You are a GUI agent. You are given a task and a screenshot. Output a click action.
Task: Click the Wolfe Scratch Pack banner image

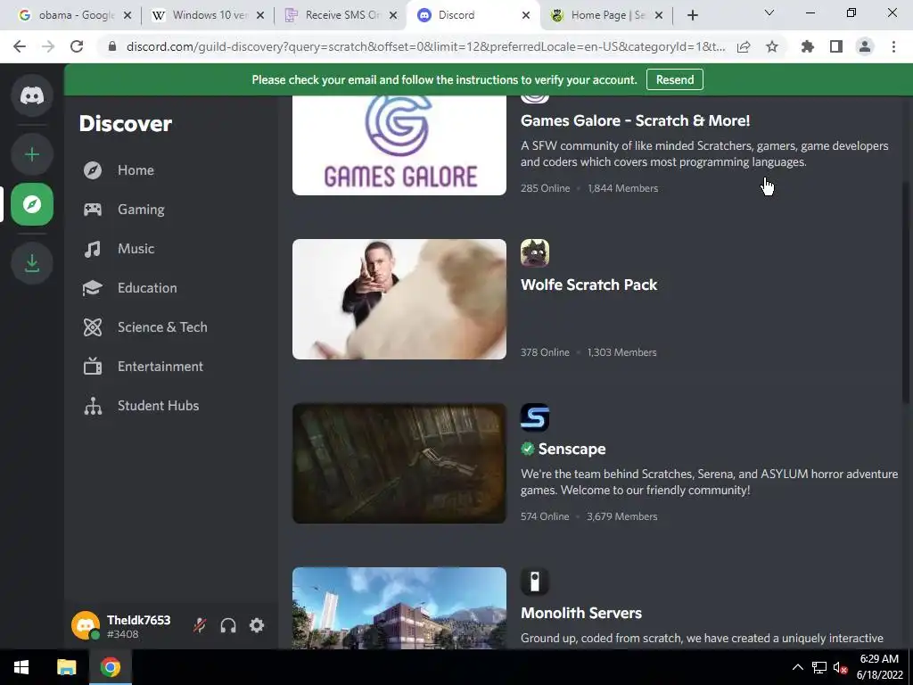point(399,300)
